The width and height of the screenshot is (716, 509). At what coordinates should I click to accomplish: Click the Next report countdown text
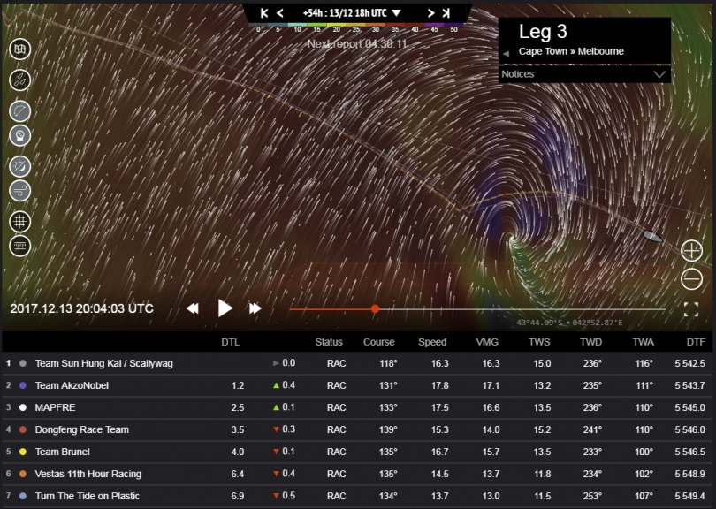[357, 44]
